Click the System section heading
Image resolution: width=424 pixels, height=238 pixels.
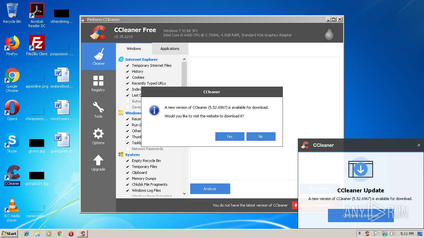click(x=132, y=155)
